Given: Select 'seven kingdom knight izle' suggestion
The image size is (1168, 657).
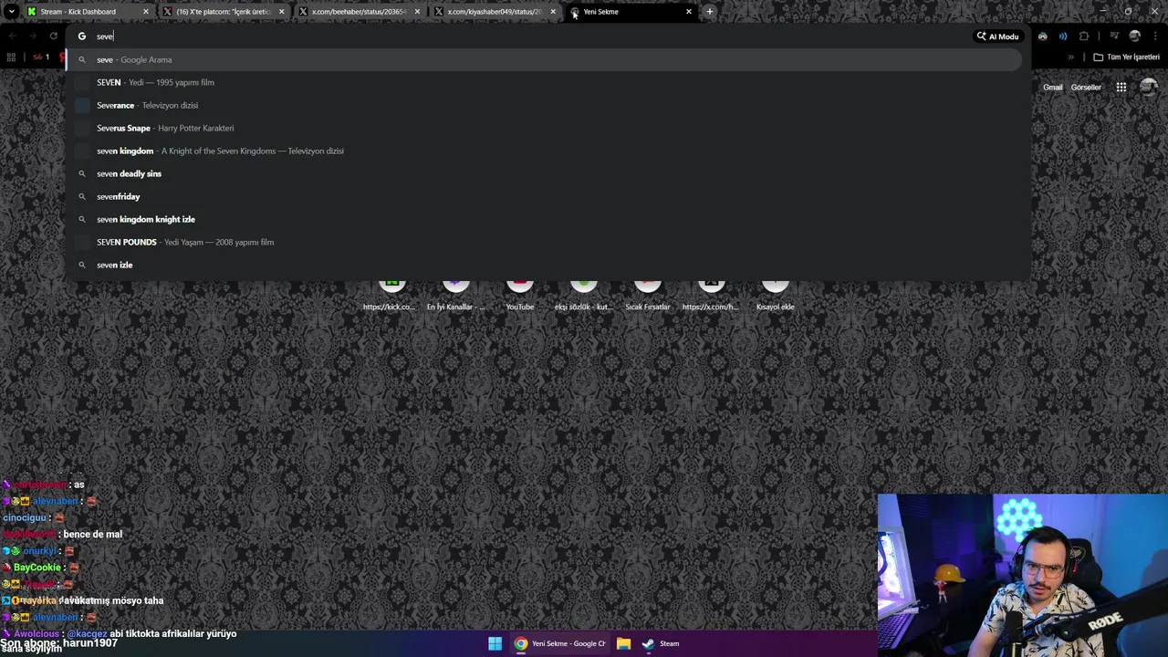Looking at the screenshot, I should coord(544,219).
